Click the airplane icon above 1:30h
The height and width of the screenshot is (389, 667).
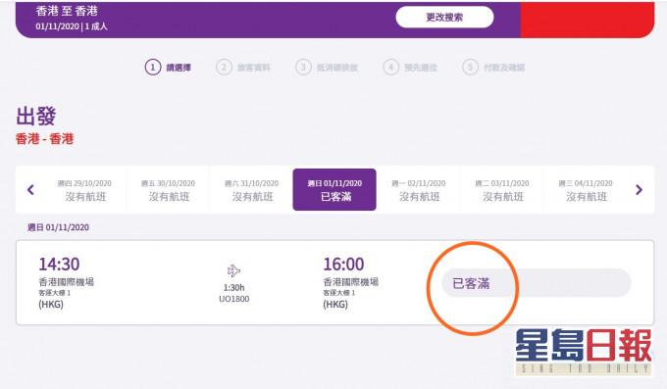click(x=233, y=270)
